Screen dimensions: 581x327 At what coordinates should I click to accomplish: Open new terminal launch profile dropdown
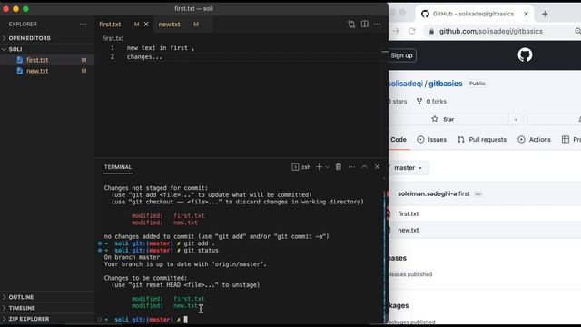coord(327,167)
